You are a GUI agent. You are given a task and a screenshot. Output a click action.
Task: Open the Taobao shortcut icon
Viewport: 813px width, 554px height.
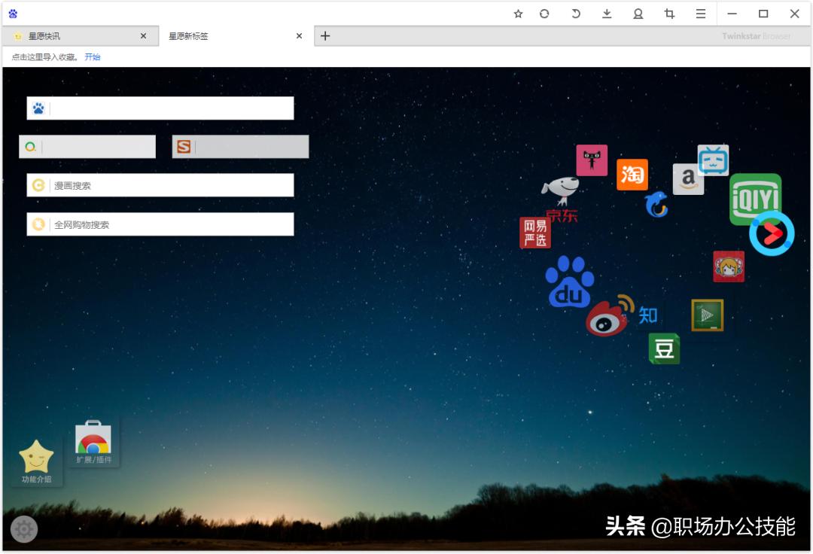[x=632, y=174]
